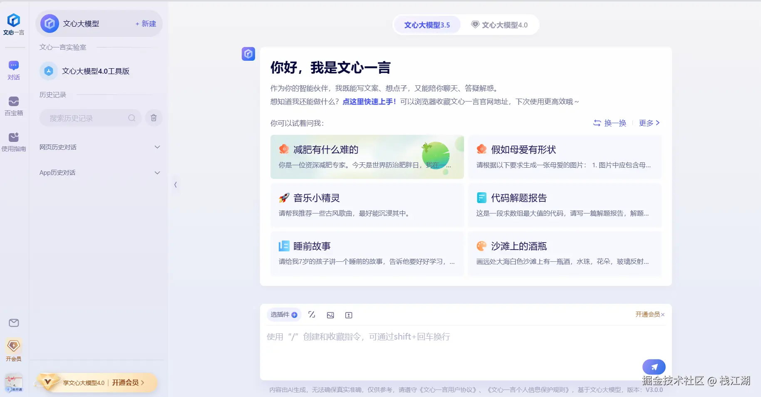The height and width of the screenshot is (397, 761).
Task: Delete history with the trash icon
Action: tap(154, 118)
